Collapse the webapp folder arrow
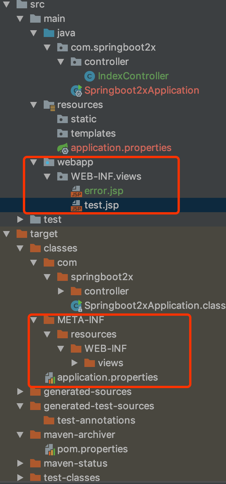This screenshot has width=226, height=484. [x=34, y=162]
